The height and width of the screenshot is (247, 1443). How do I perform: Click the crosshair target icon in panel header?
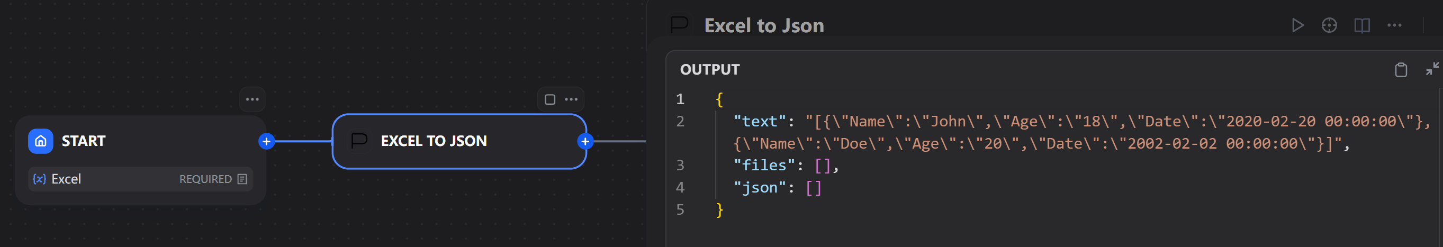(x=1329, y=26)
